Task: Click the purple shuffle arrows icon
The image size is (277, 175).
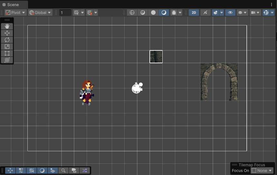Action: (84, 171)
